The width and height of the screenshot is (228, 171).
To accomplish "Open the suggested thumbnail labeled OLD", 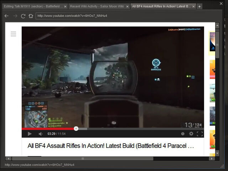I will click(x=212, y=139).
